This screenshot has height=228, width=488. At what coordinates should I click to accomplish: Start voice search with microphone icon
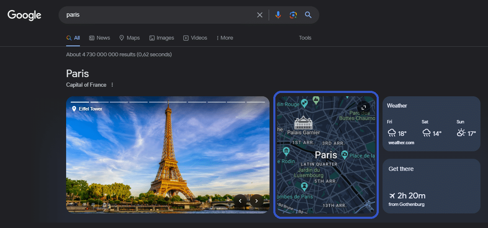278,15
